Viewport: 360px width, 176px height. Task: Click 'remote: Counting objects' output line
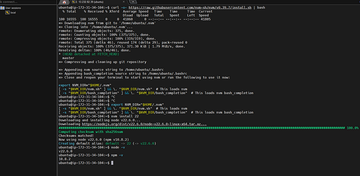coord(104,35)
